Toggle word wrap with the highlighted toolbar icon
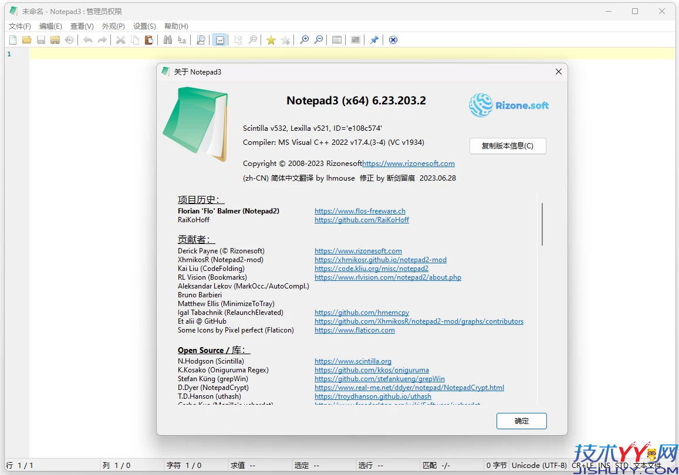Viewport: 679px width, 475px height. 219,39
